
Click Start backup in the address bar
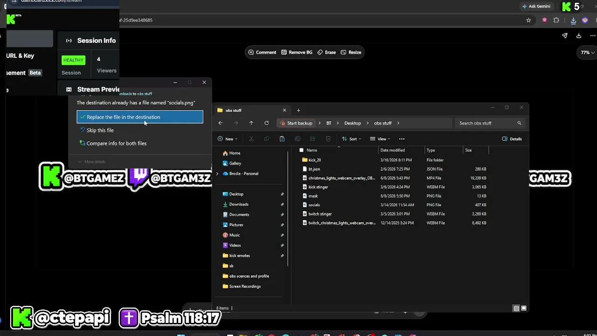click(x=296, y=123)
